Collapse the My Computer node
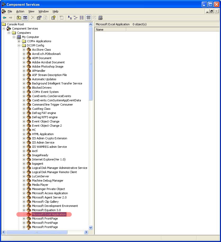This screenshot has height=242, width=221. 14,37
